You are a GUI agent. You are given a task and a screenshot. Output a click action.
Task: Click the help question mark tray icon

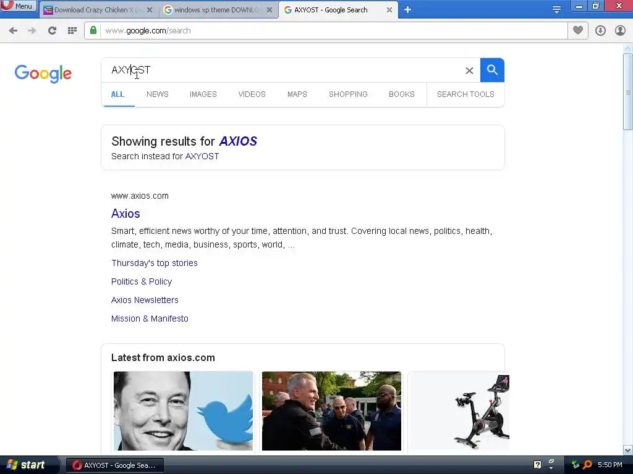(x=537, y=465)
